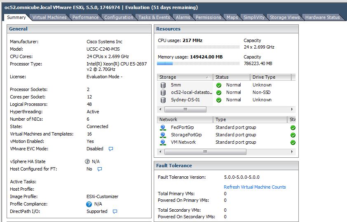Click the 149424.00 MB memory usage value
The width and height of the screenshot is (347, 222).
(x=206, y=57)
